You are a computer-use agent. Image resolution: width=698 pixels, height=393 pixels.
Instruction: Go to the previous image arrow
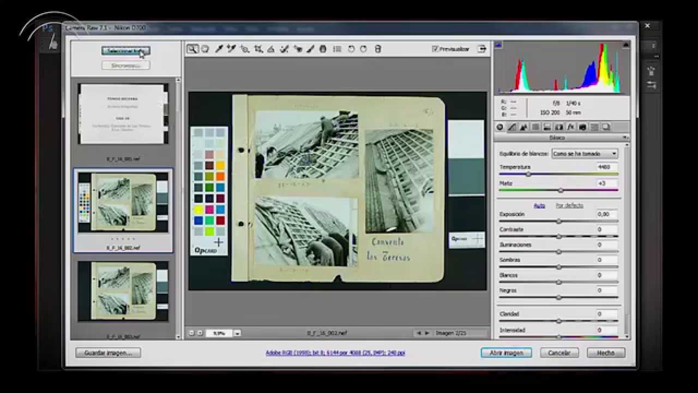[x=418, y=333]
